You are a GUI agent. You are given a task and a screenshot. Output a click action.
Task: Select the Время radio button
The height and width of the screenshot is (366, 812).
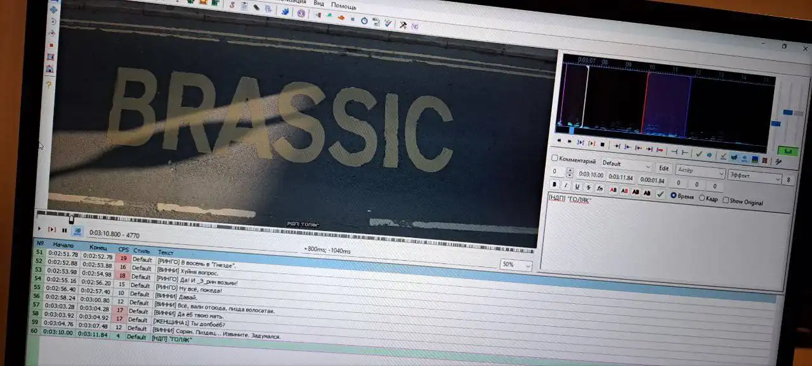[682, 196]
